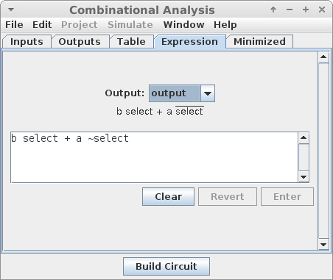
Task: Switch to the Table tab
Action: [x=131, y=42]
